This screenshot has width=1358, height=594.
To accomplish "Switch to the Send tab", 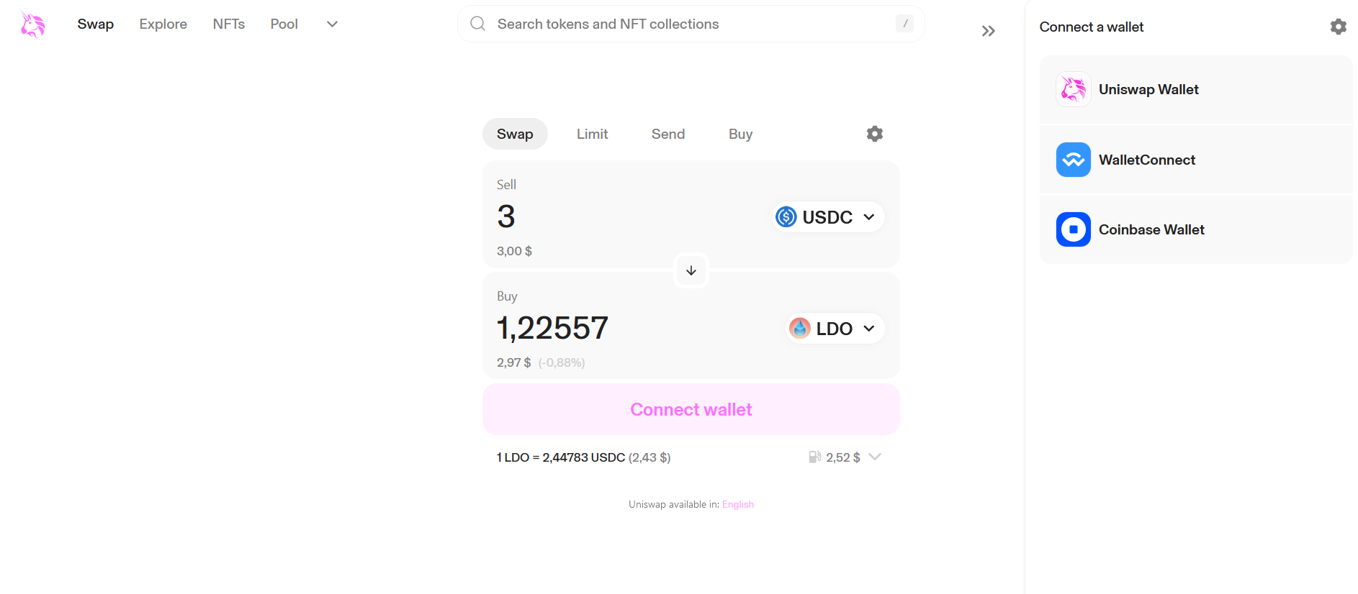I will 667,134.
